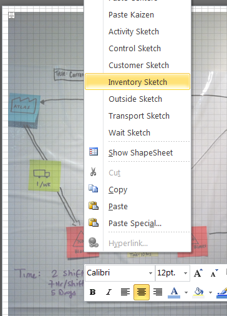227x316 pixels.
Task: Open the fill color dropdown arrow
Action: [x=211, y=292]
